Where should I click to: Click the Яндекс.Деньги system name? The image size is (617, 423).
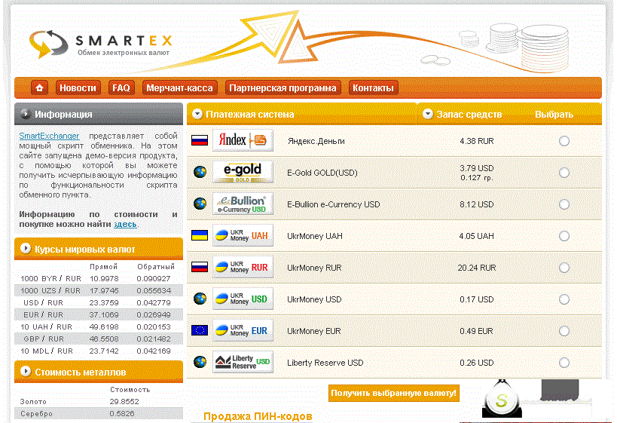(x=316, y=141)
